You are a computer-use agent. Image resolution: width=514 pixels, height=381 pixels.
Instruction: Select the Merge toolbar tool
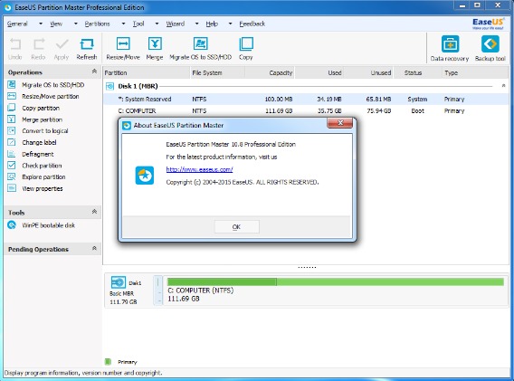pyautogui.click(x=155, y=48)
